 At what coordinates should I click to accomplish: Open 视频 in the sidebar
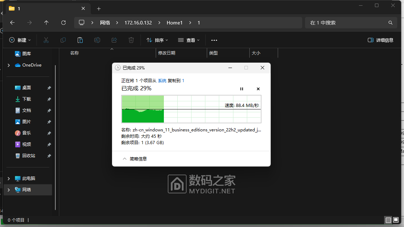[26, 144]
